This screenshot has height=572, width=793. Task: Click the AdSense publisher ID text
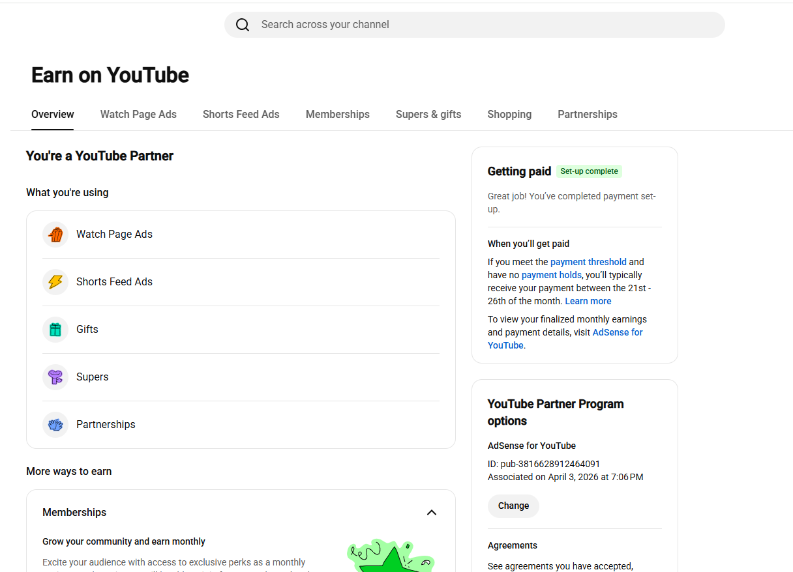tap(544, 464)
